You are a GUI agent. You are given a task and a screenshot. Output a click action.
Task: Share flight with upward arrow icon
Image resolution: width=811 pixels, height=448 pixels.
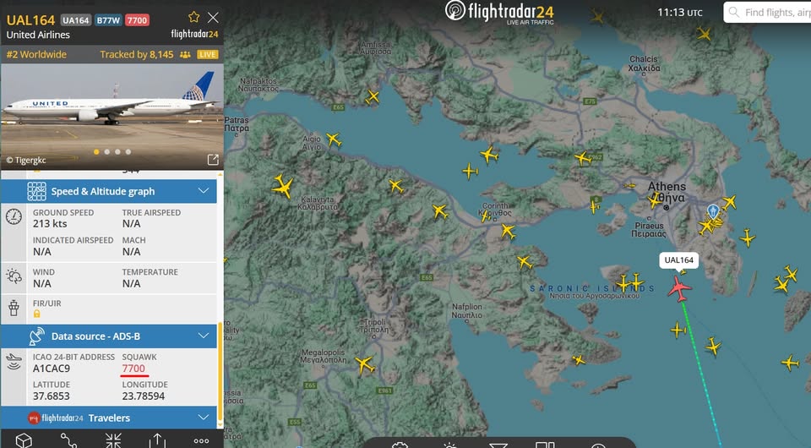tap(157, 440)
